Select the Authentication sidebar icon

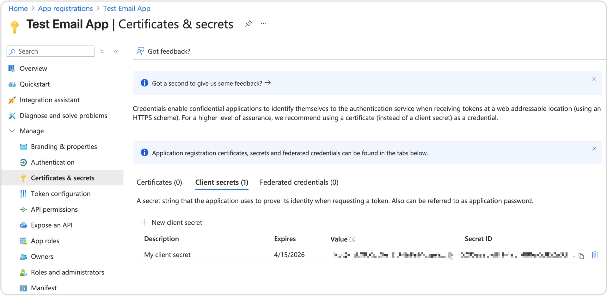click(x=23, y=162)
